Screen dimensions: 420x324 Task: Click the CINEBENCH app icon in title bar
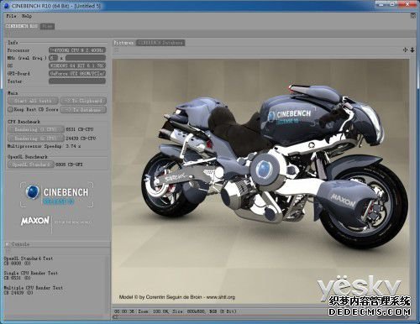coord(8,6)
